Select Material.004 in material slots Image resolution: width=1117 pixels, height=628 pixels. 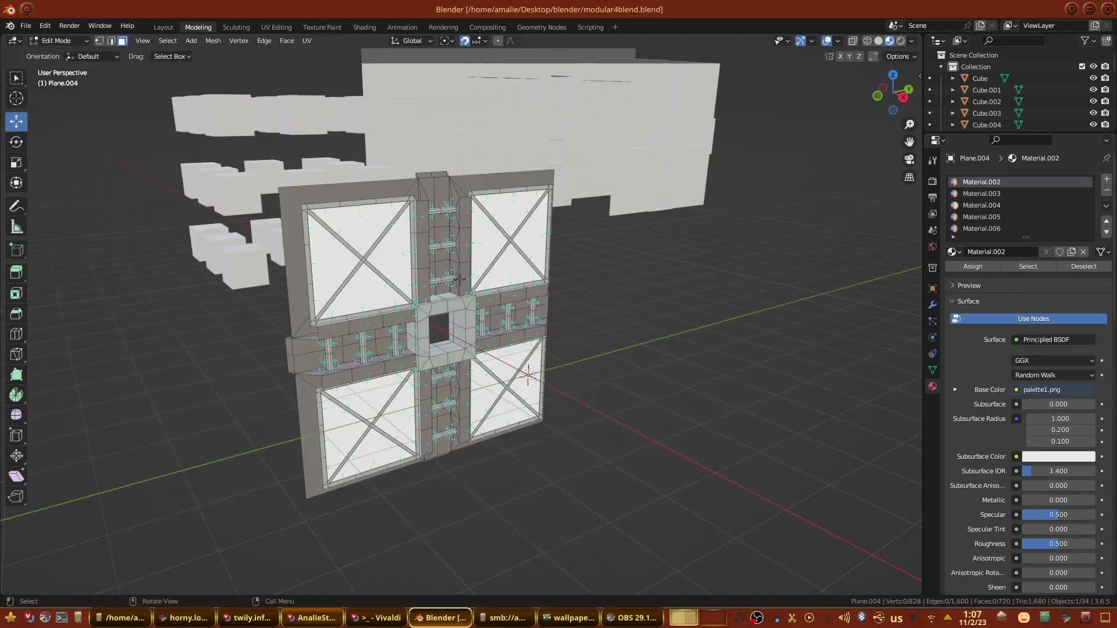click(x=981, y=205)
